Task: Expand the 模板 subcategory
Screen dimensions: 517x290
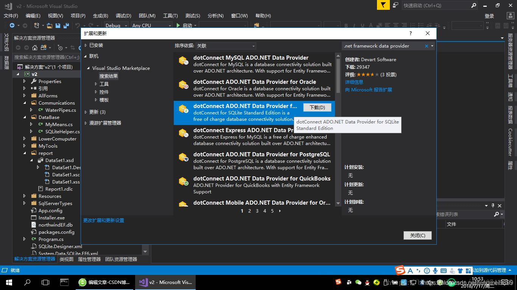Action: click(x=96, y=100)
